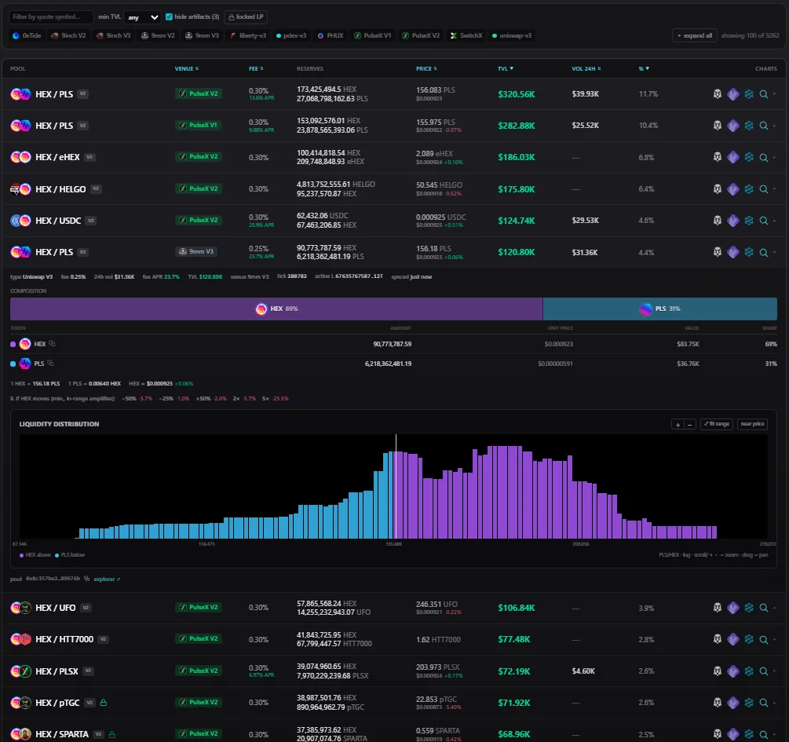Toggle the PulseX V1 venue filter
The image size is (789, 742).
(372, 36)
